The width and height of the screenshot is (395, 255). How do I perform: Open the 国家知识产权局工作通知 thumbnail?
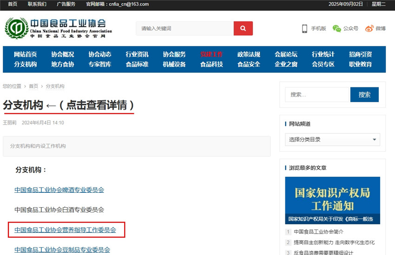click(333, 200)
